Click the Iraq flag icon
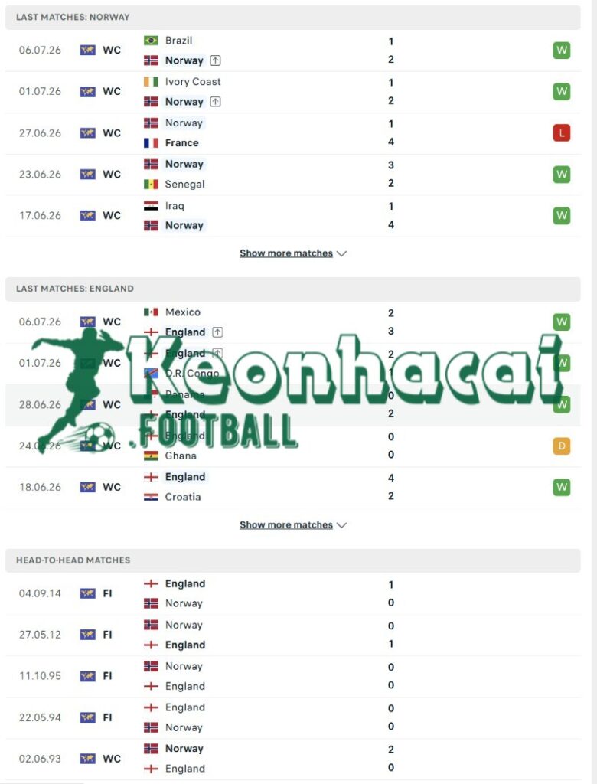 (x=151, y=205)
